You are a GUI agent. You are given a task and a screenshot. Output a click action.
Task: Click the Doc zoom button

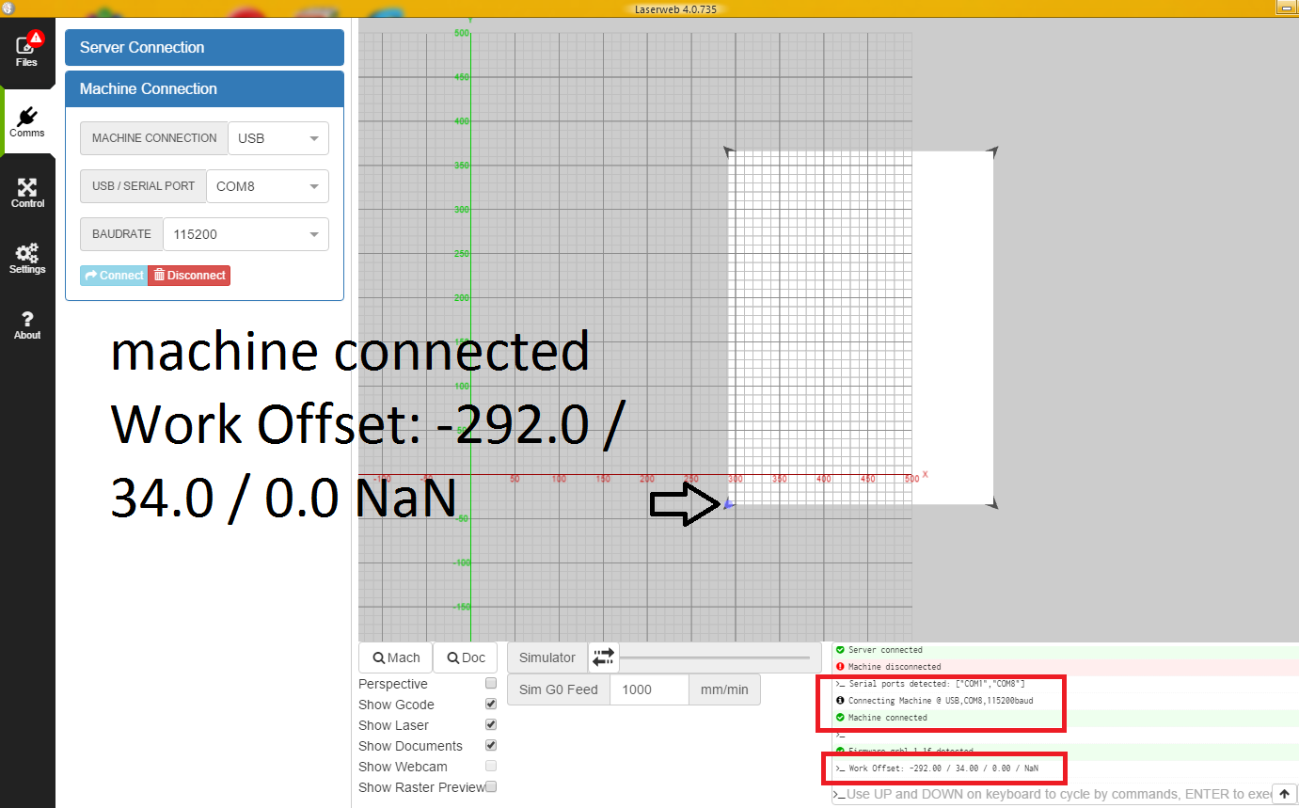coord(466,657)
